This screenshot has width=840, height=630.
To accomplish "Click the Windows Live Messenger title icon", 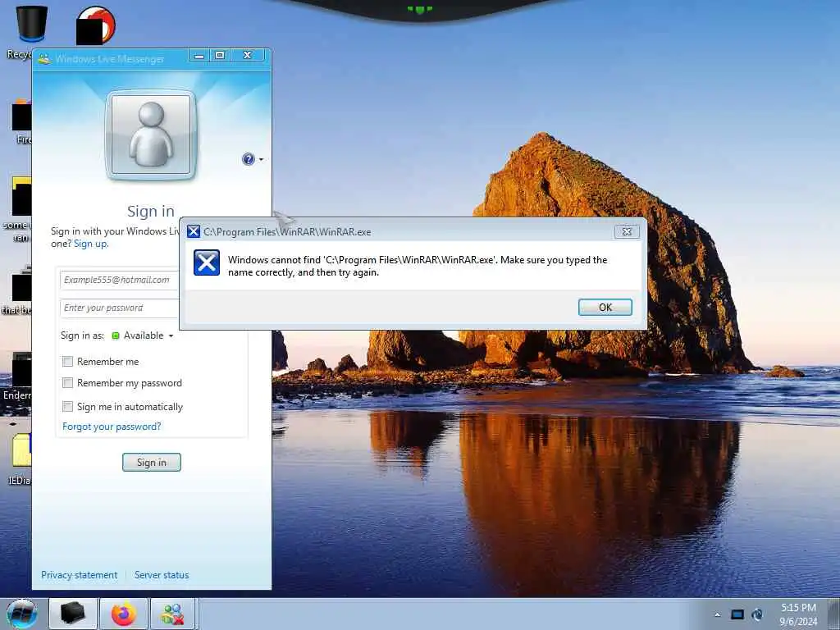I will [45, 58].
